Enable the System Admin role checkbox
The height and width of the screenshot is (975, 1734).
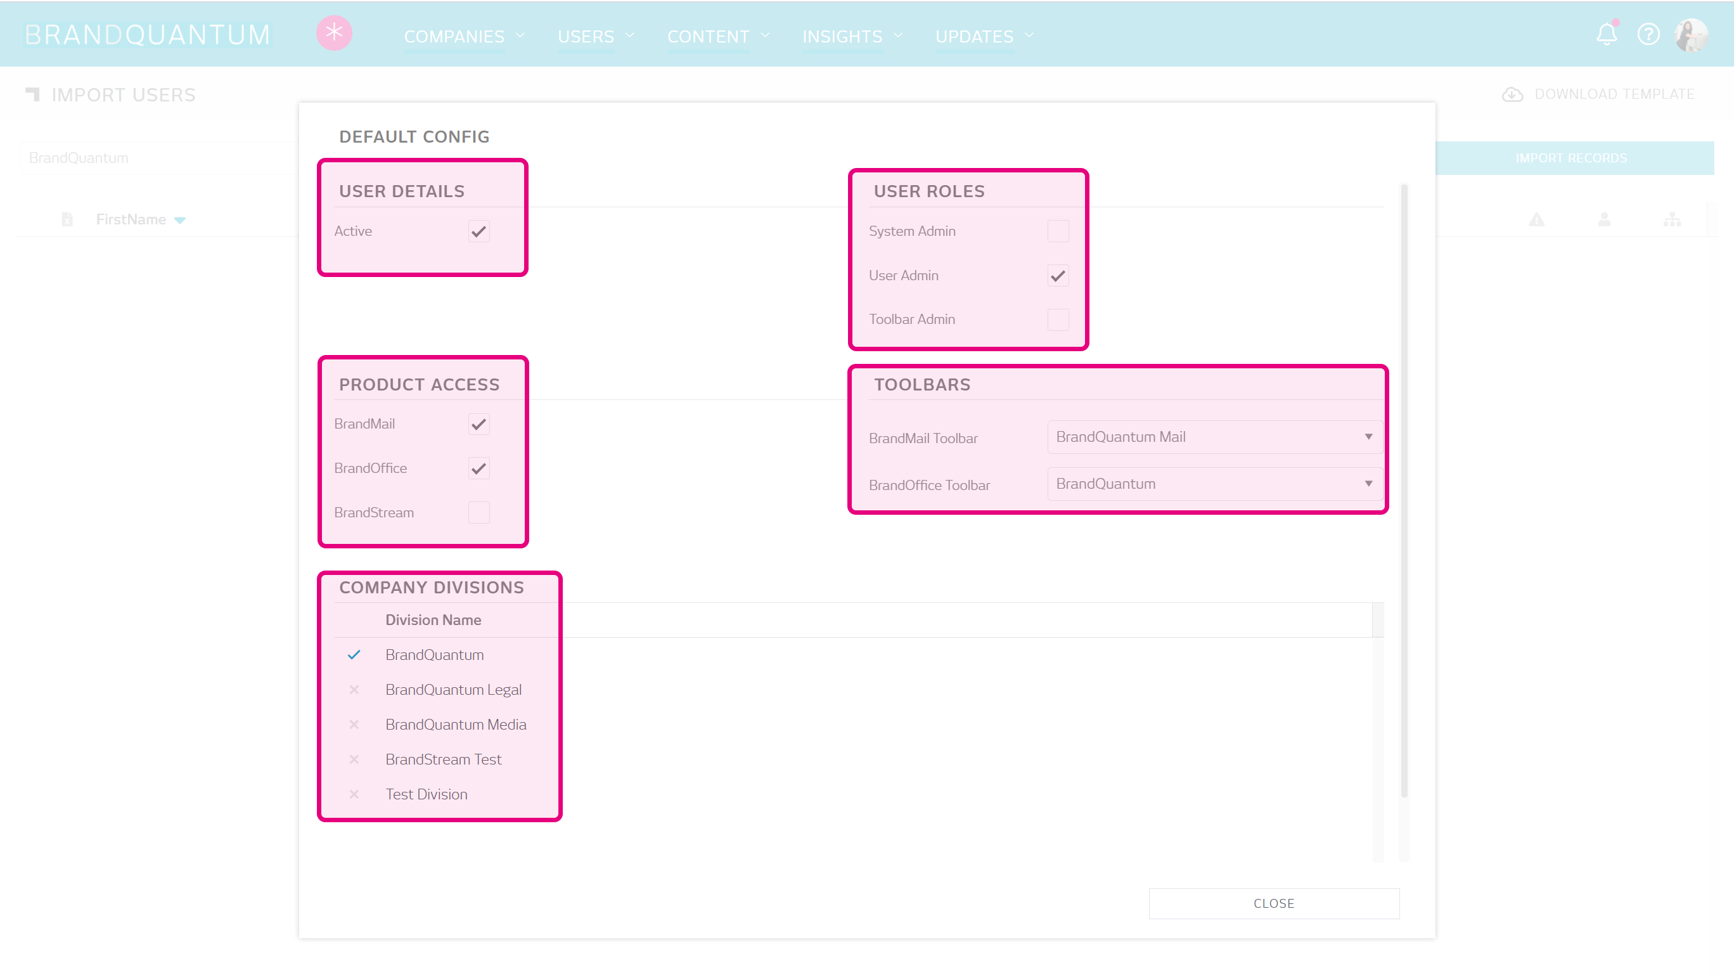1058,231
